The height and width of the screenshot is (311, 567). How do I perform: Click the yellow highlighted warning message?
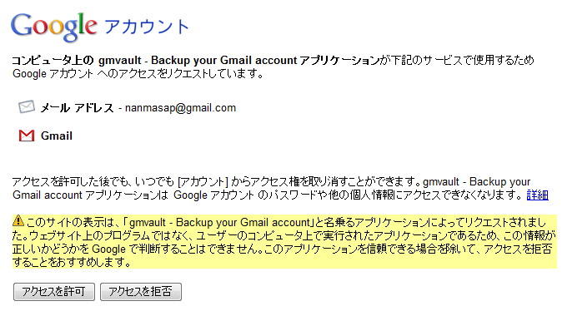[x=284, y=242]
